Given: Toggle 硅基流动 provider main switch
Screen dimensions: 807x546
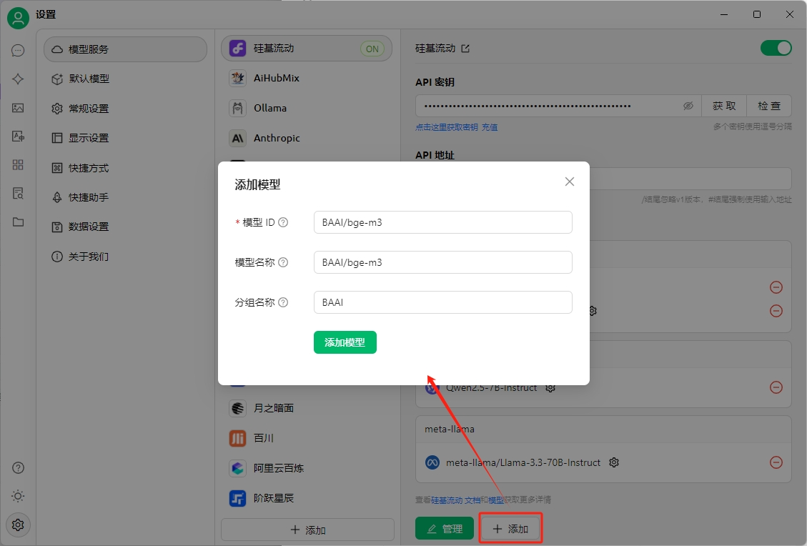Looking at the screenshot, I should [776, 48].
